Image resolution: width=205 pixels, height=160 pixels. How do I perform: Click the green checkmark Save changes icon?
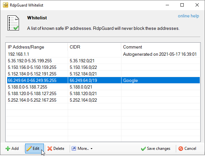point(143,149)
